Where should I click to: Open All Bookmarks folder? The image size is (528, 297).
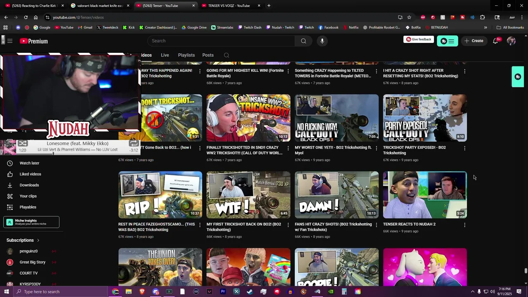[x=510, y=28]
